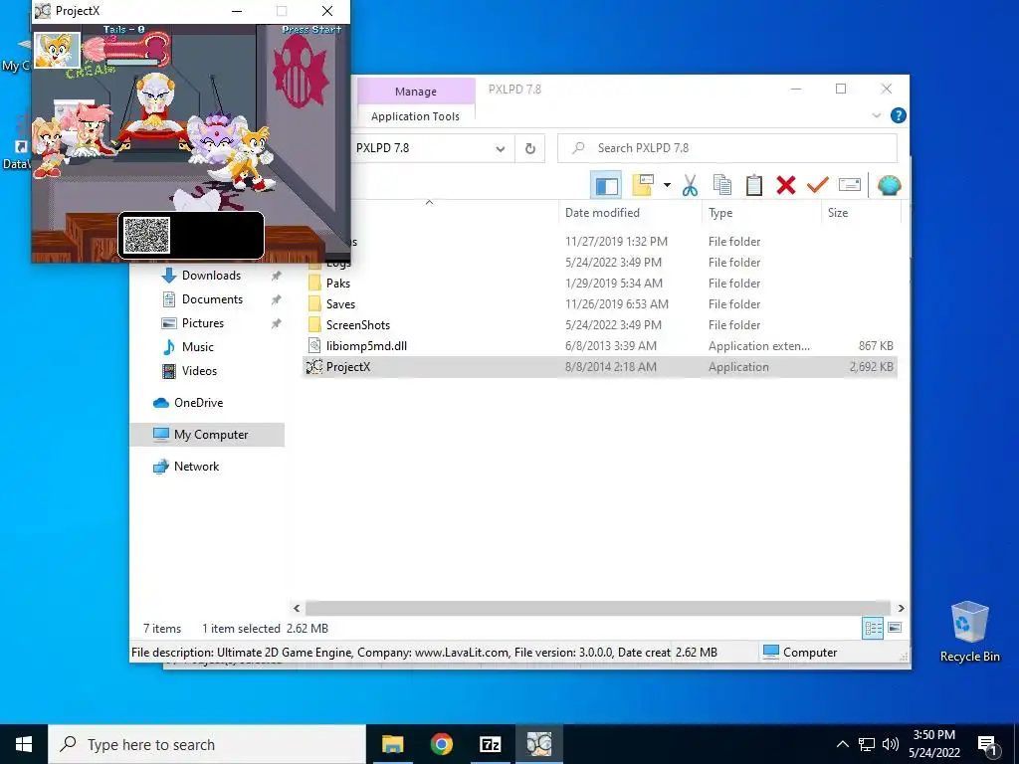1019x764 pixels.
Task: Select My Computer in the navigation pane
Action: (207, 435)
